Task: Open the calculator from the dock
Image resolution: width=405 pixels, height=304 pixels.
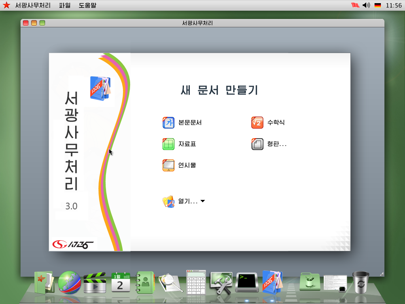Action: click(196, 282)
